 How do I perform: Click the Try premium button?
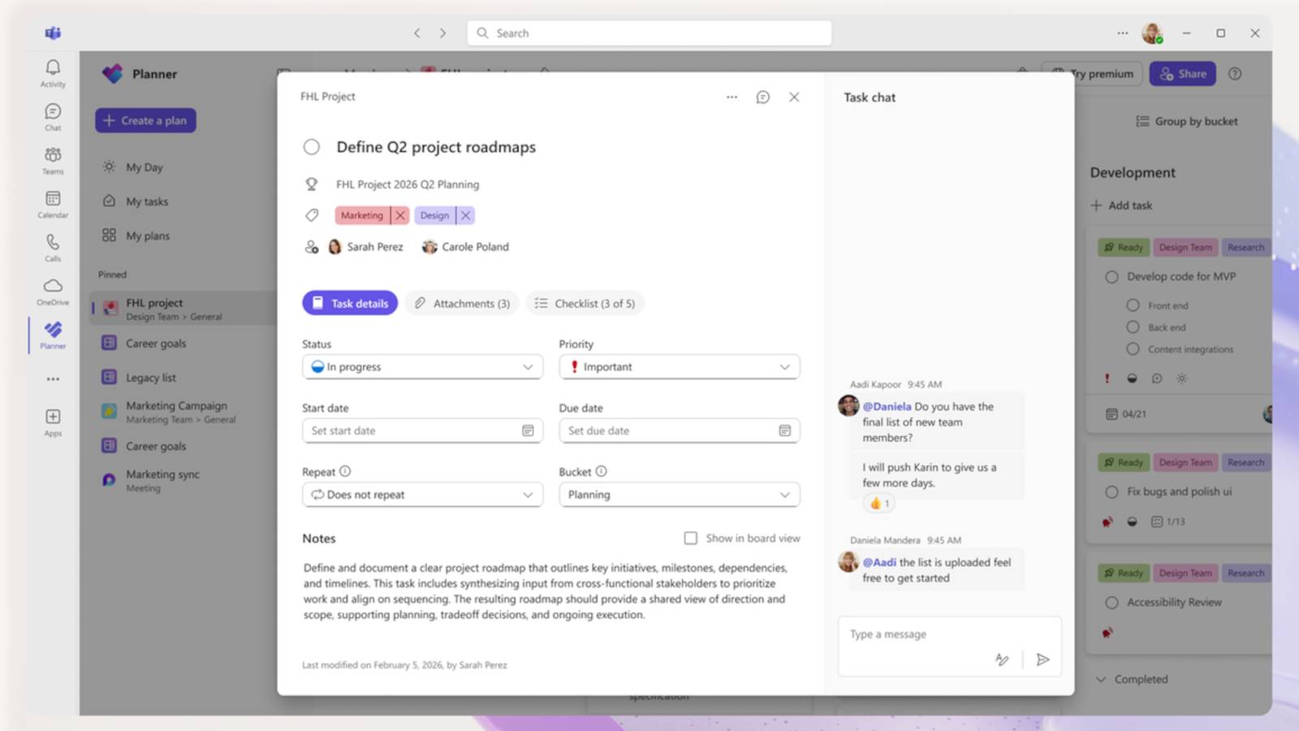pos(1092,73)
